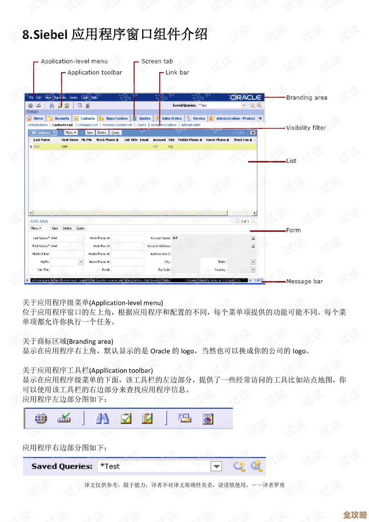Expand the State dropdown in the form
The height and width of the screenshot is (522, 369).
[253, 262]
